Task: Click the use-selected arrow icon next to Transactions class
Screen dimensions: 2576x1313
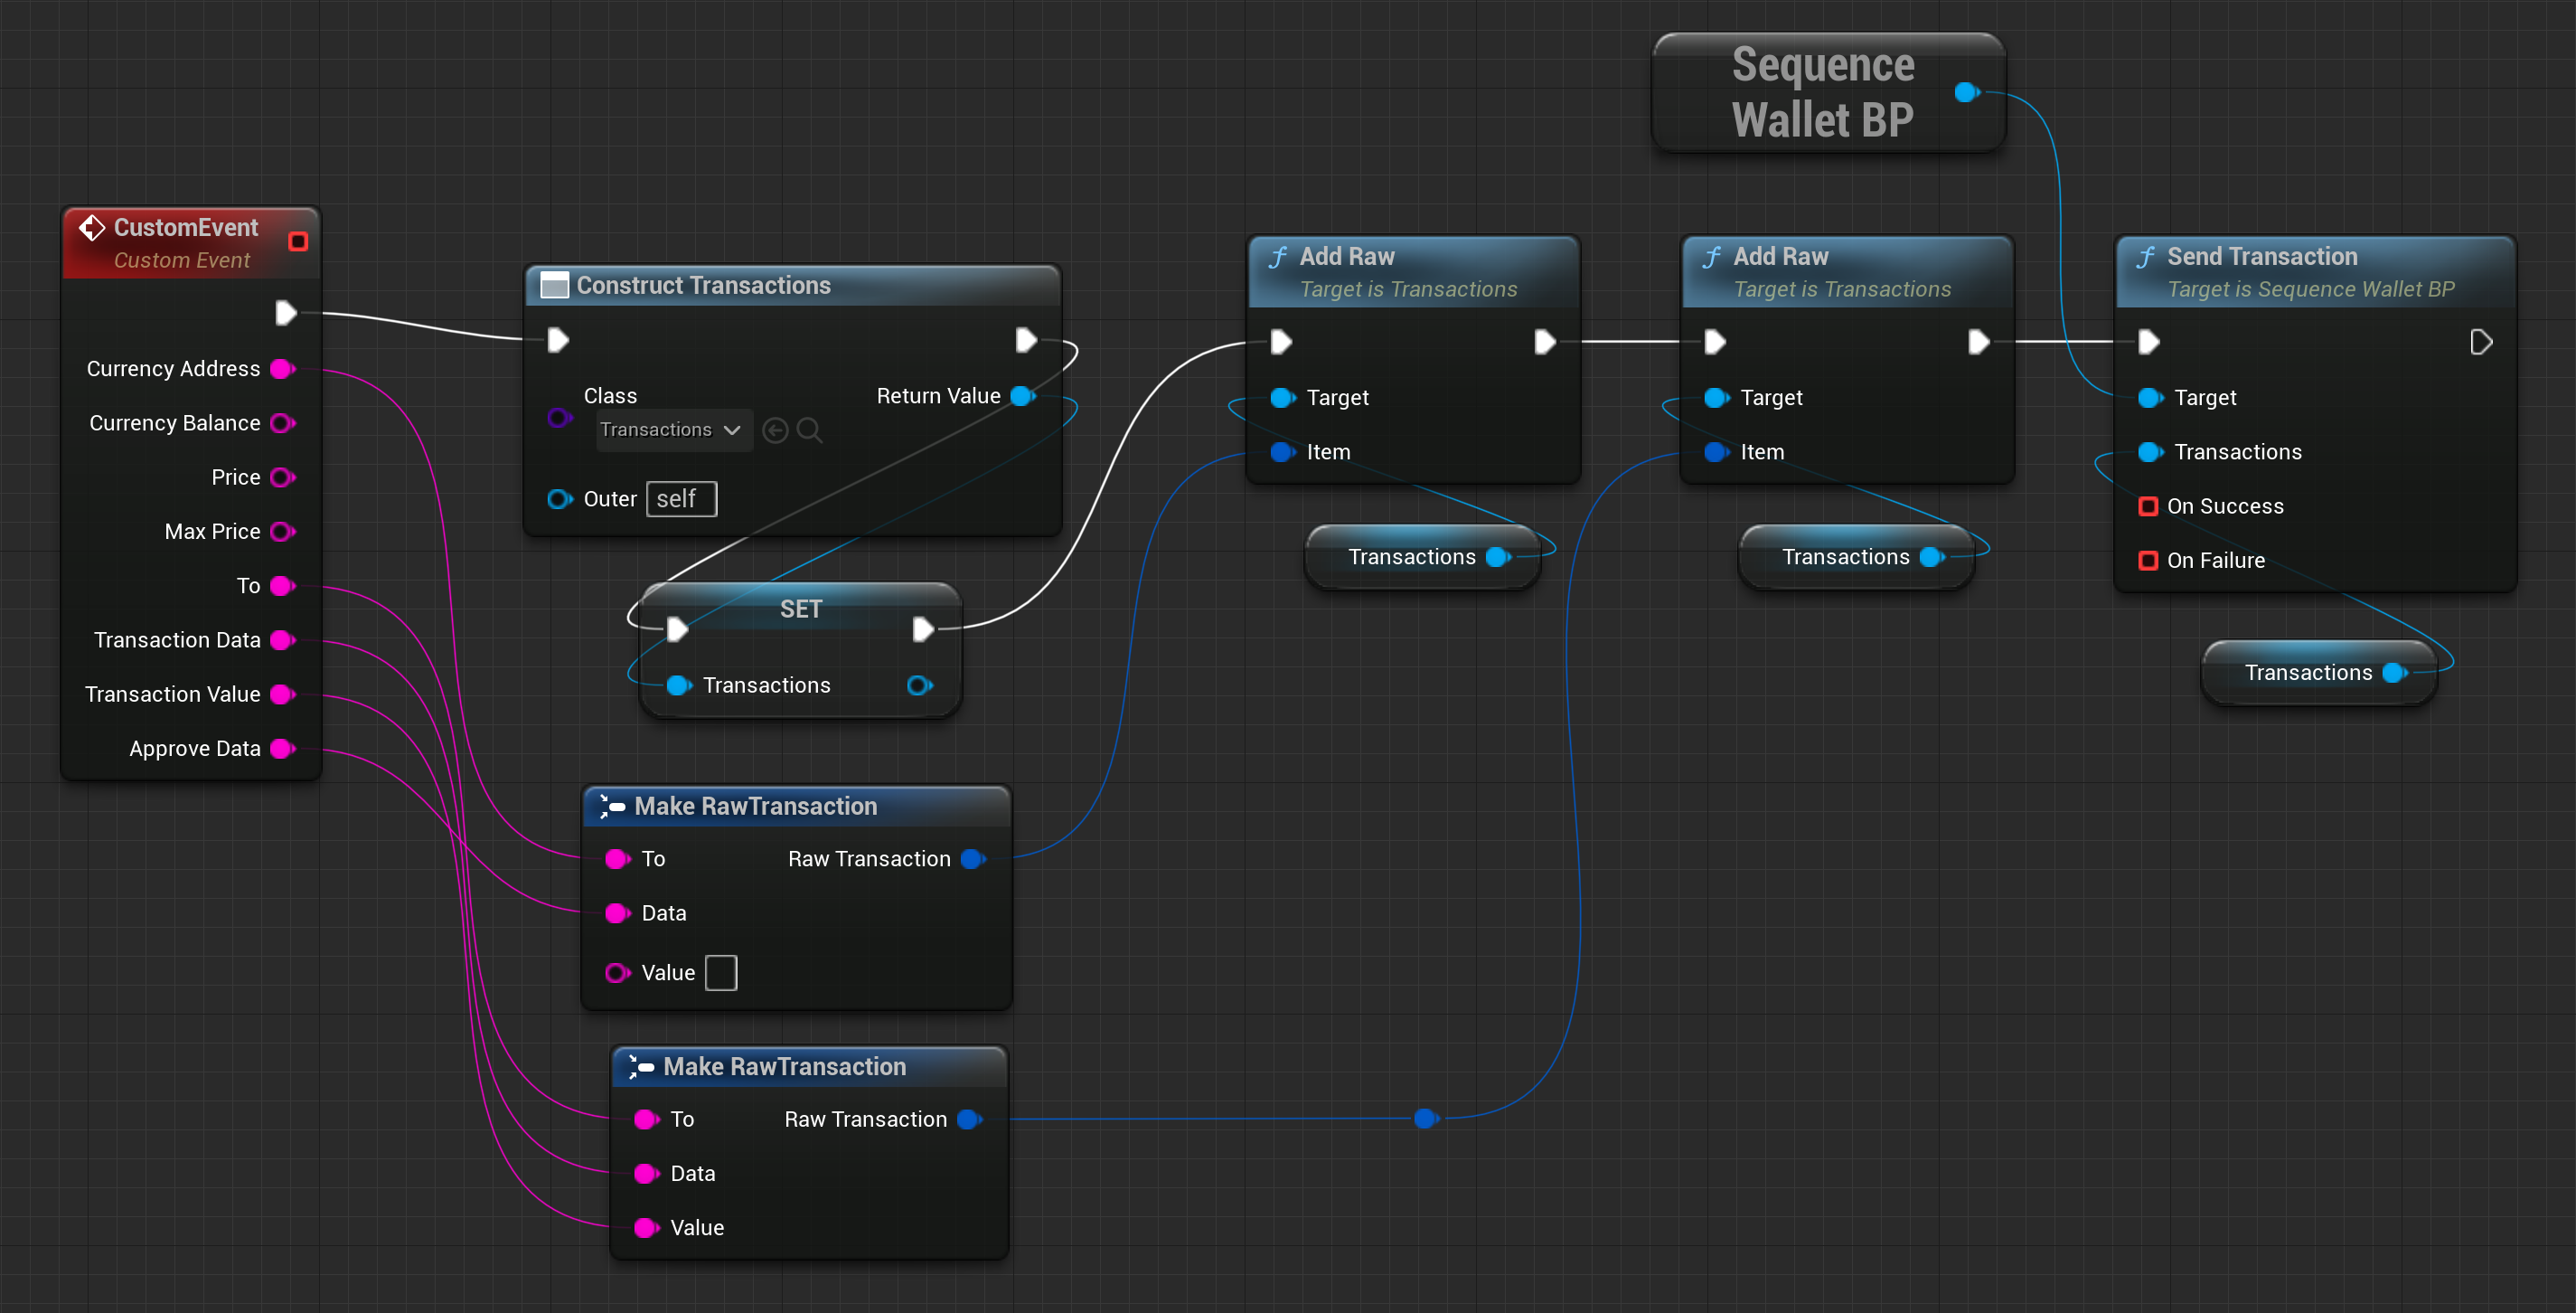Action: pos(775,430)
